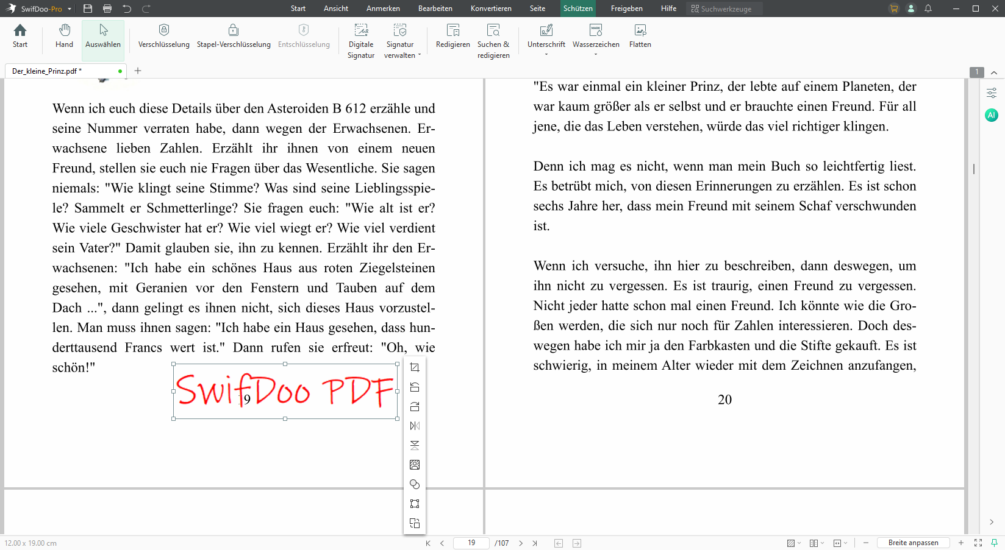This screenshot has height=550, width=1005.
Task: Add a Digitale Signatur
Action: pyautogui.click(x=361, y=41)
